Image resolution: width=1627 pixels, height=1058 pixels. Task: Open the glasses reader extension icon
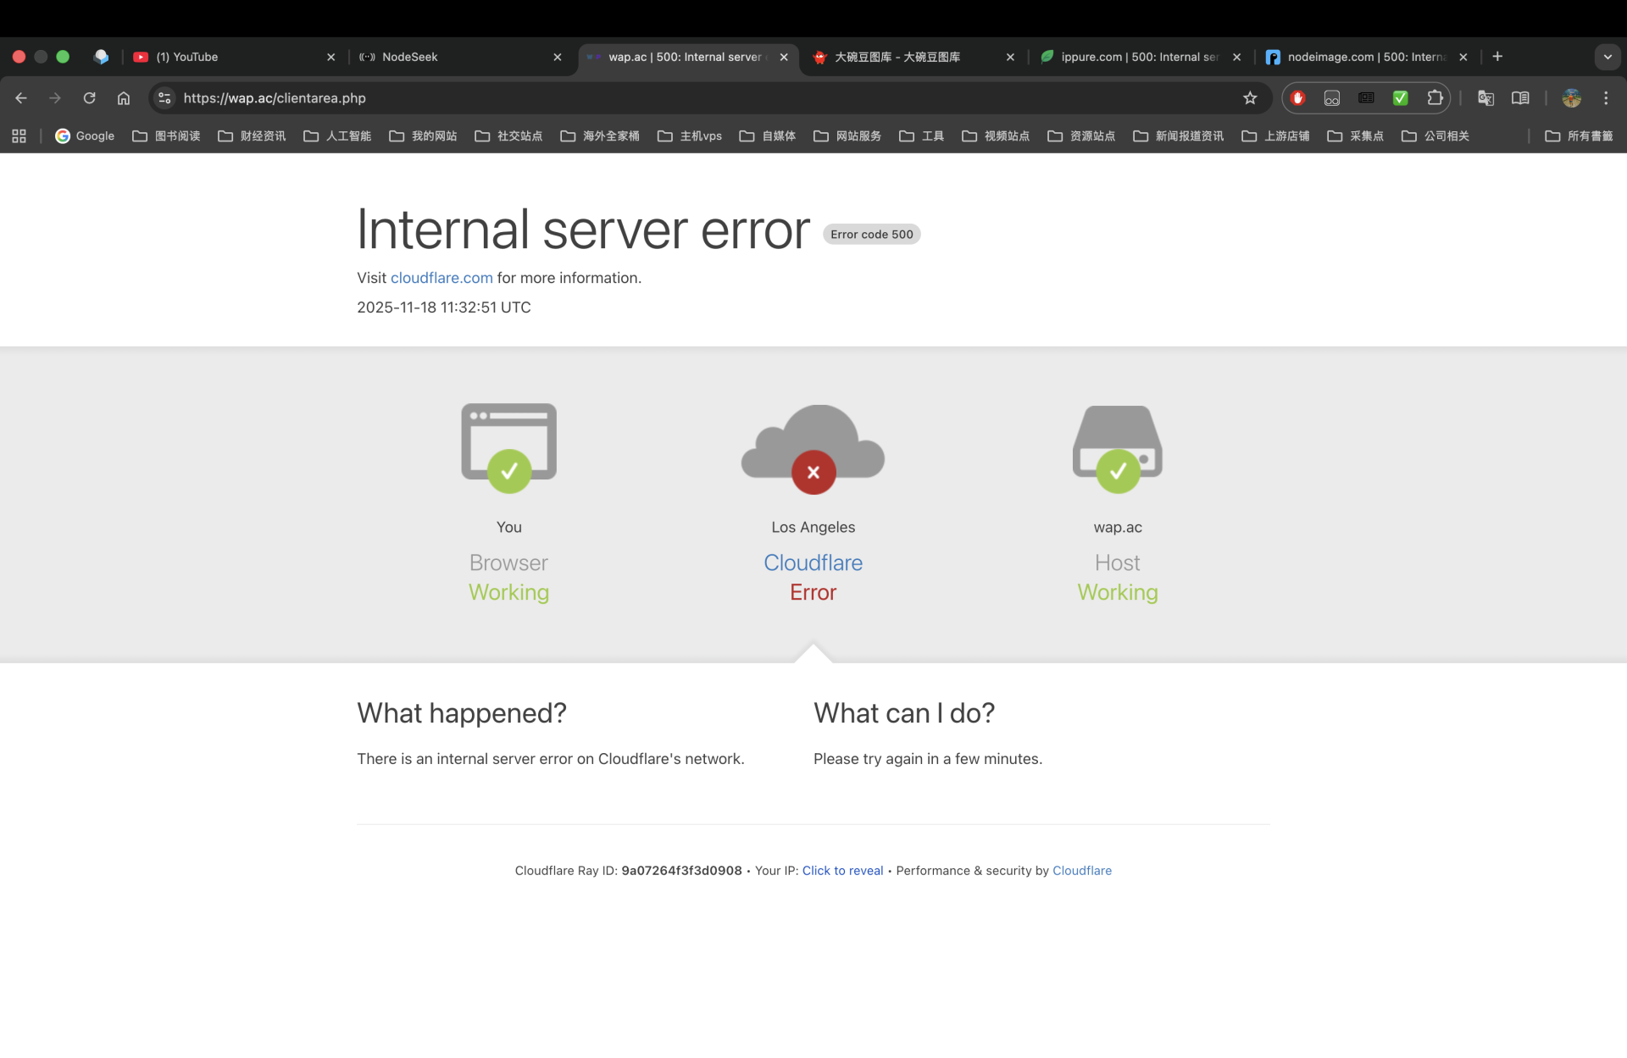(x=1332, y=98)
